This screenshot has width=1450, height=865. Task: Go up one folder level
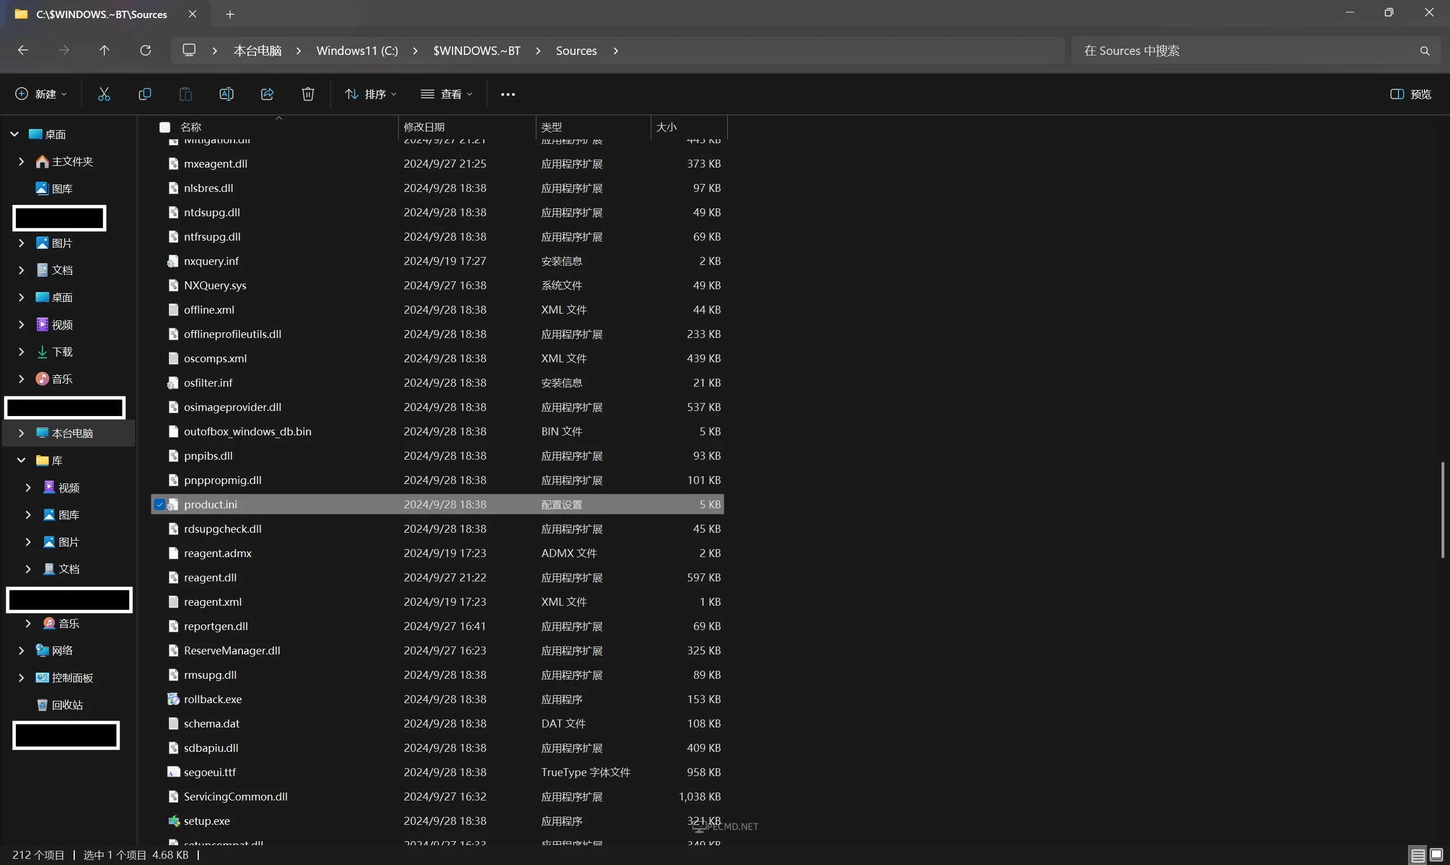coord(104,50)
